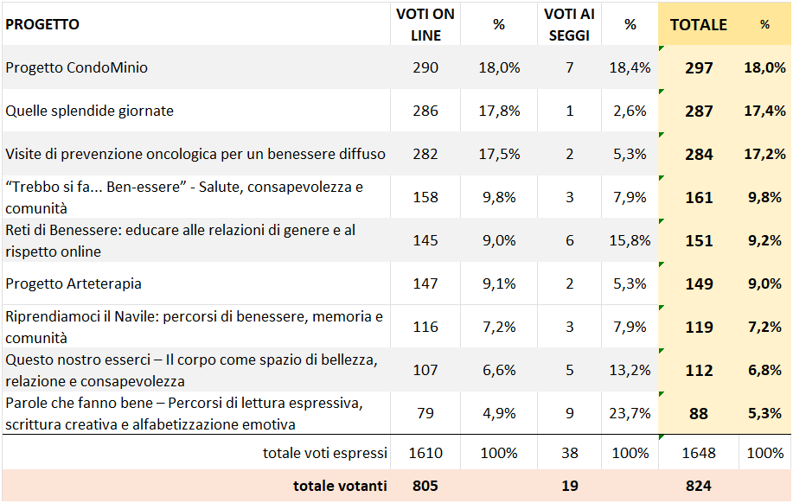Viewport: 793px width, 503px height.
Task: Select the 824 total voters cell
Action: click(699, 486)
